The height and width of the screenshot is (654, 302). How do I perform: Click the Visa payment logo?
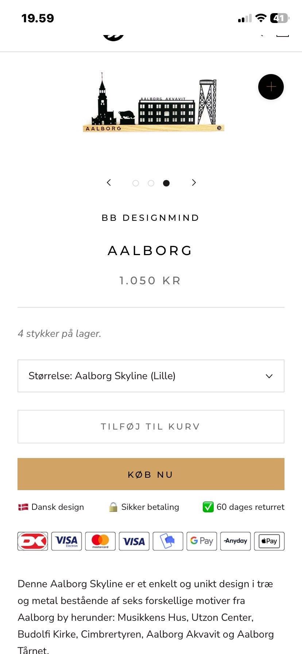[134, 541]
